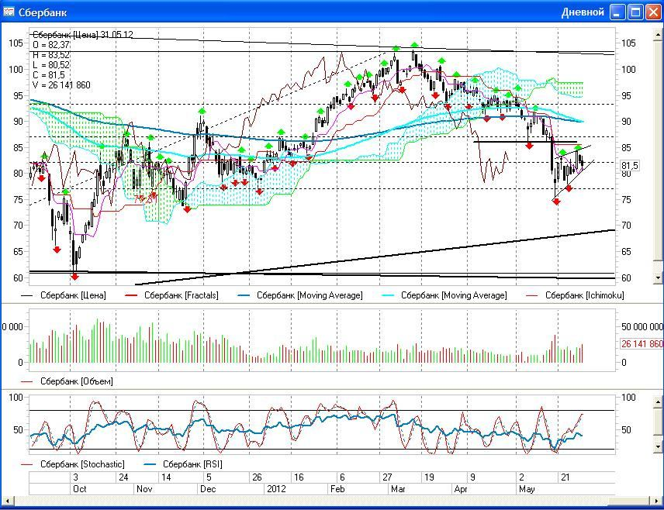
Task: Click '105' on the left price axis
Action: pyautogui.click(x=16, y=43)
